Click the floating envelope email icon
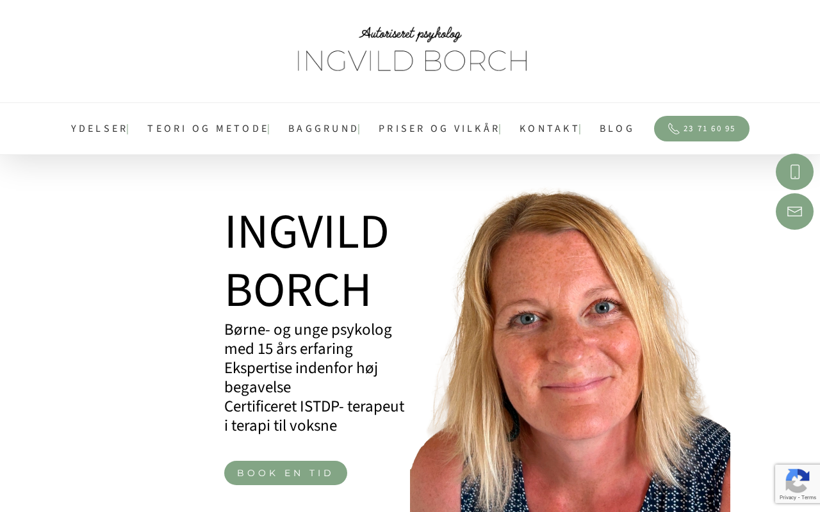The image size is (820, 512). coord(794,211)
